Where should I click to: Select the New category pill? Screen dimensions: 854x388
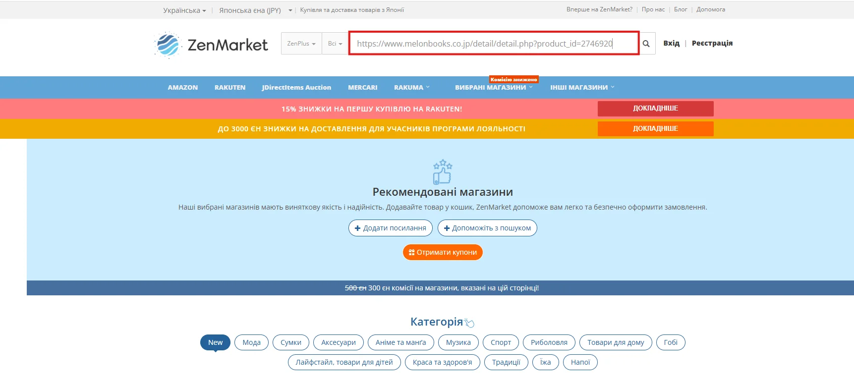(x=215, y=342)
